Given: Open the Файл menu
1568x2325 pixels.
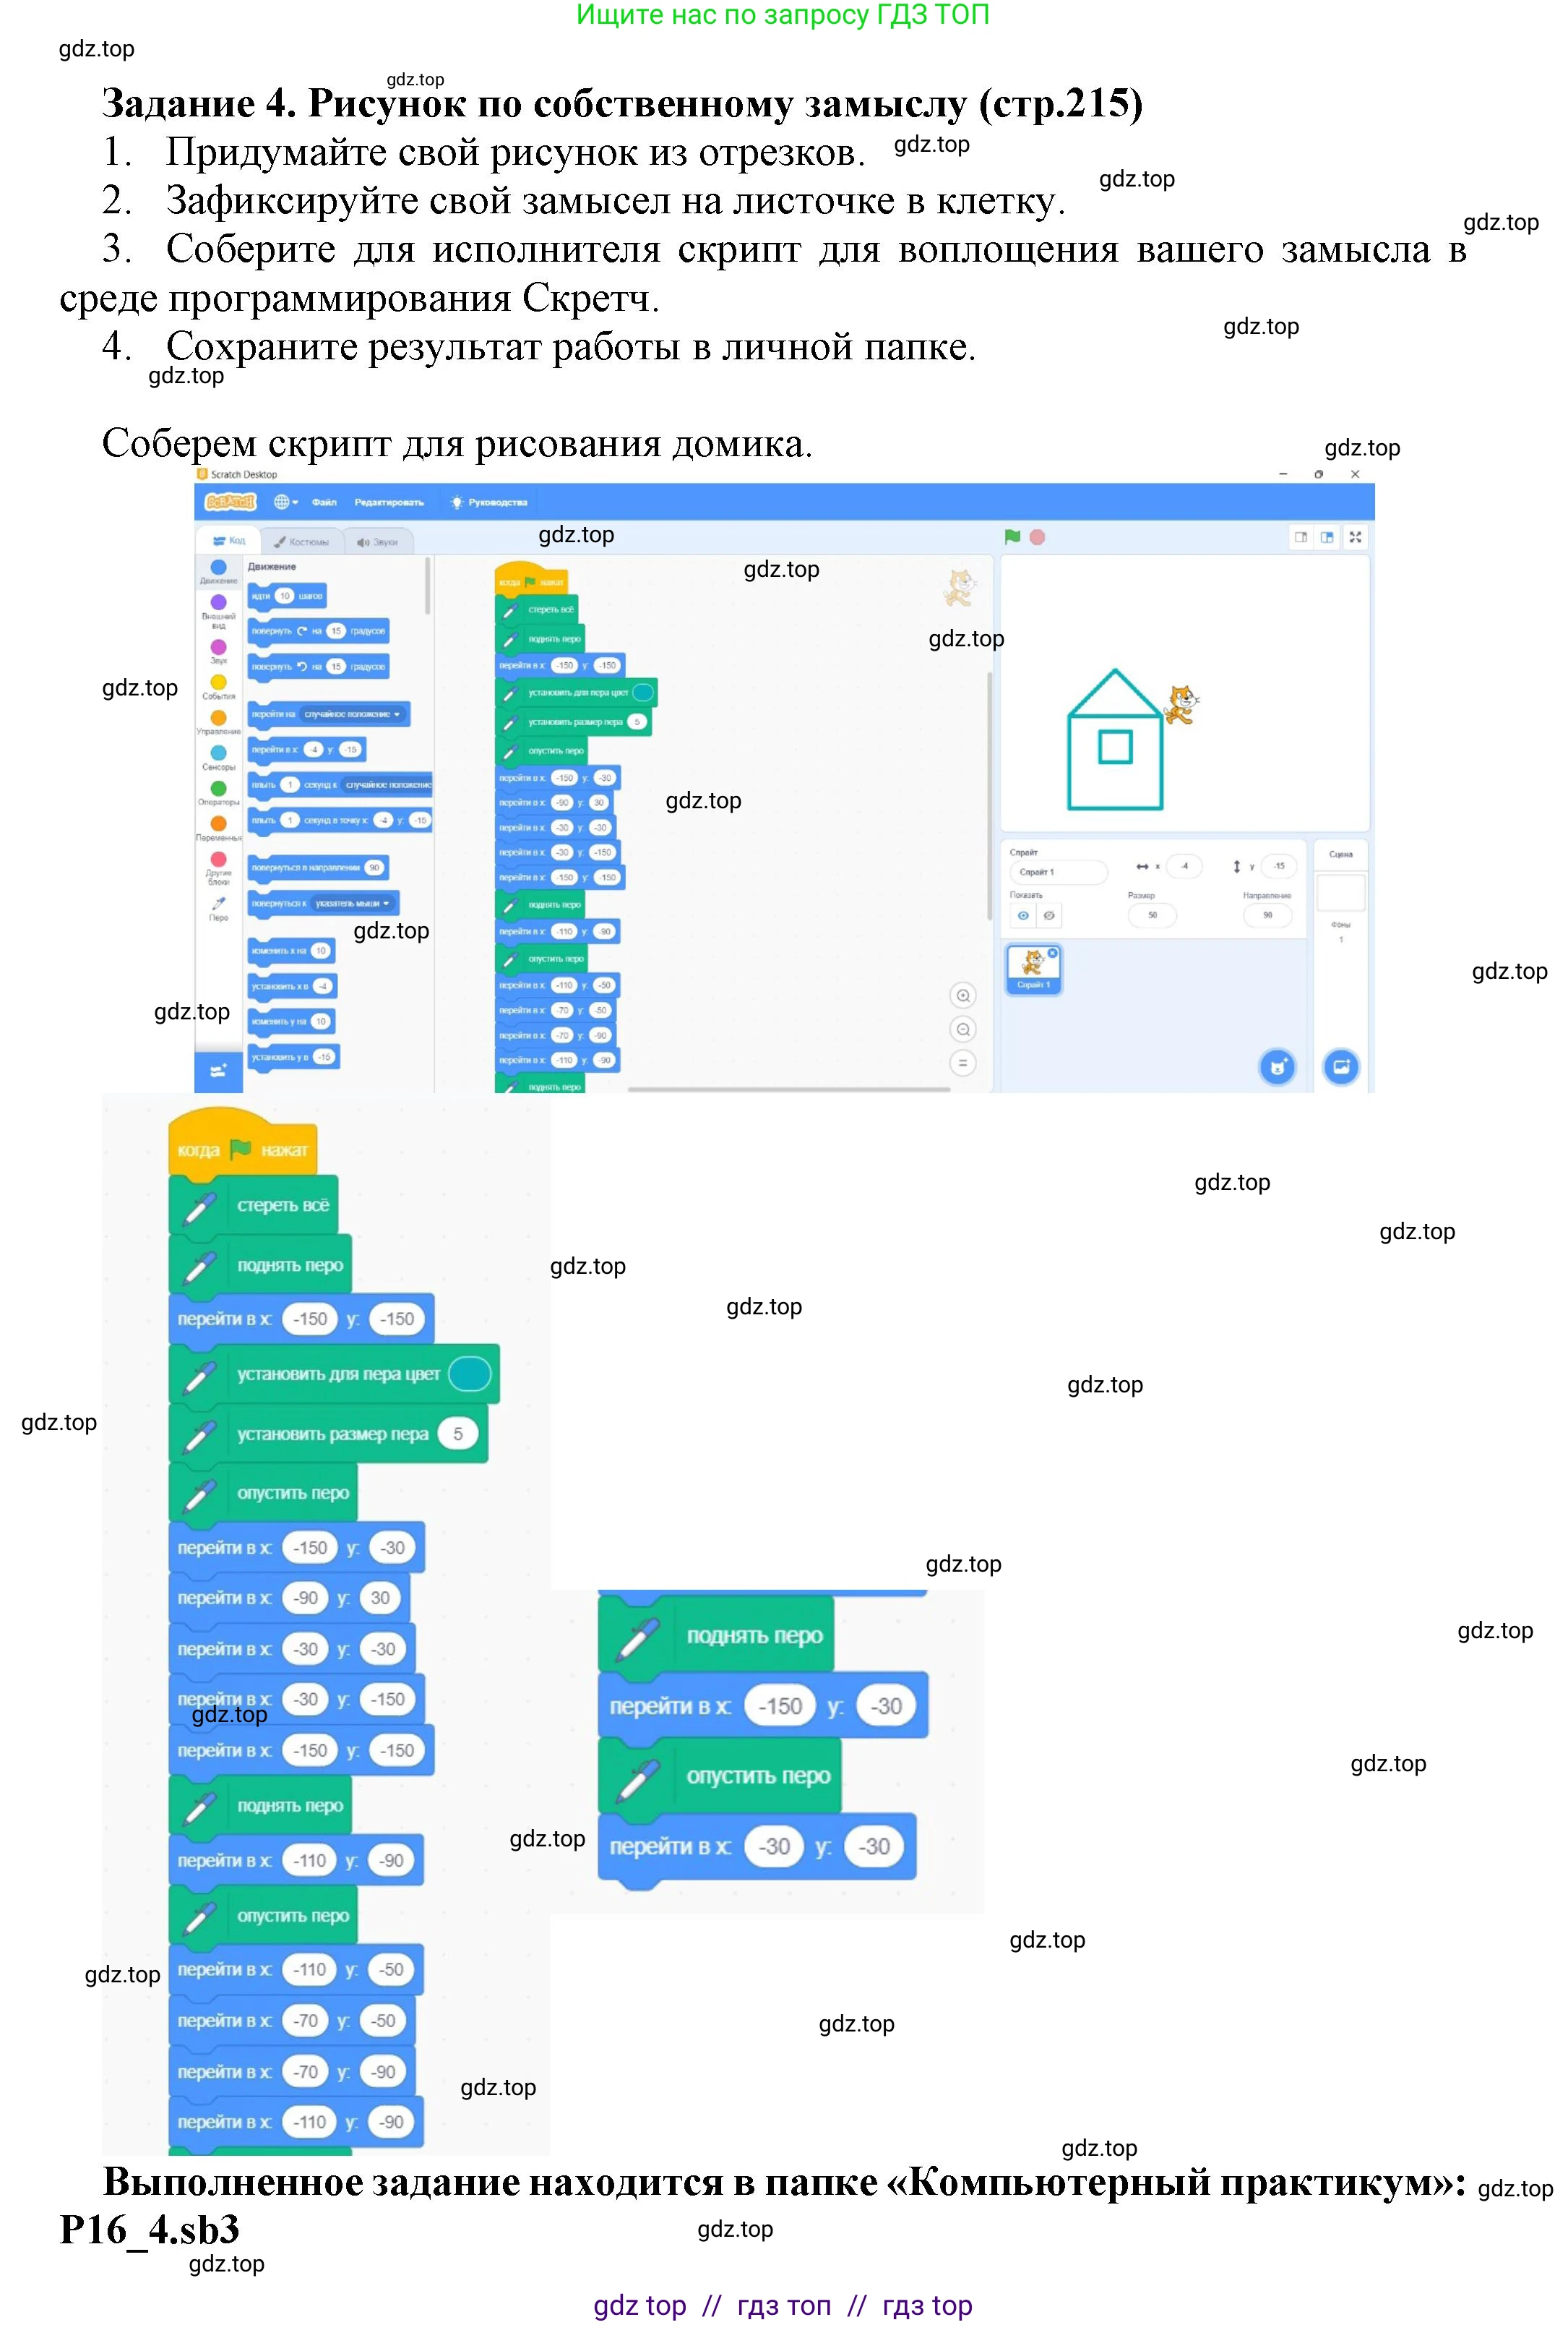Looking at the screenshot, I should click(x=324, y=502).
